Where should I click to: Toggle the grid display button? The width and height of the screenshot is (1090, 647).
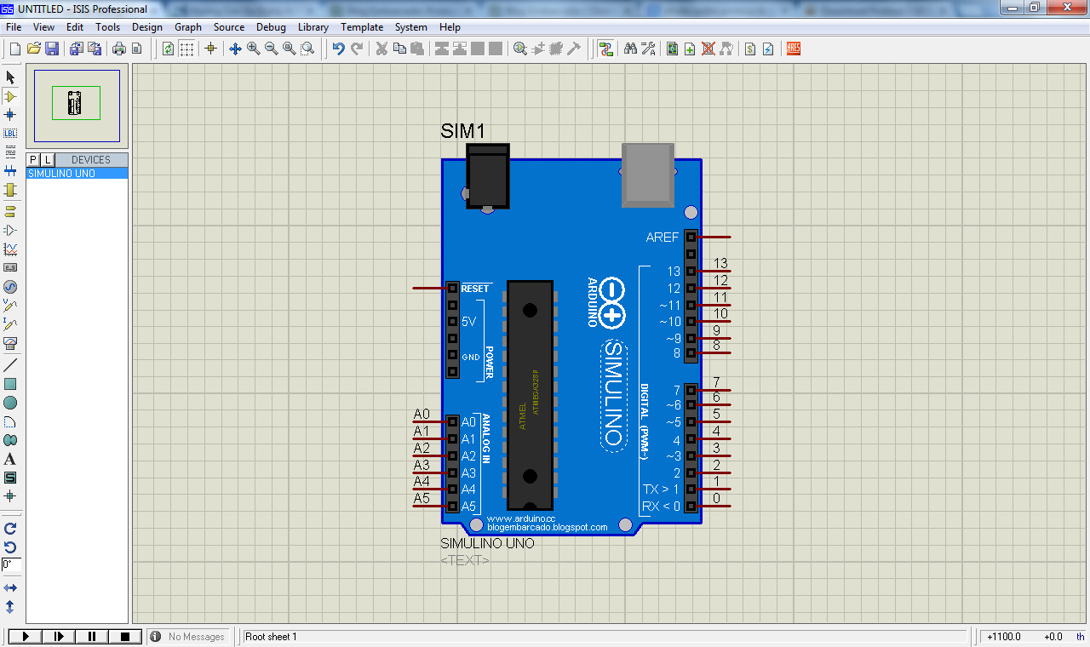pos(186,49)
